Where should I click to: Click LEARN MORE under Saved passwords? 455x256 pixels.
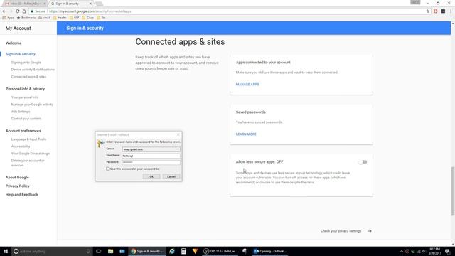coord(246,134)
